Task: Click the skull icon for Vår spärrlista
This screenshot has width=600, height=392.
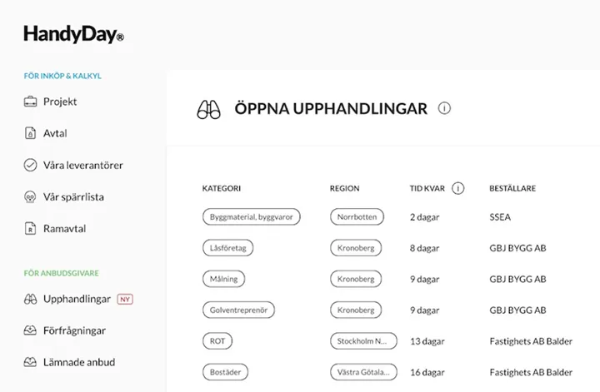Action: click(30, 196)
